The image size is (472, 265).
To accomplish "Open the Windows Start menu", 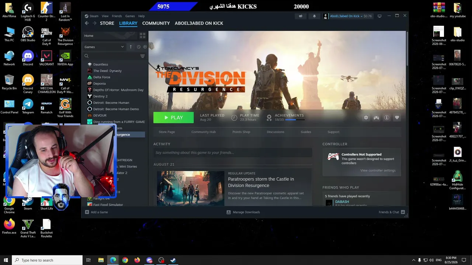I will 6,260.
